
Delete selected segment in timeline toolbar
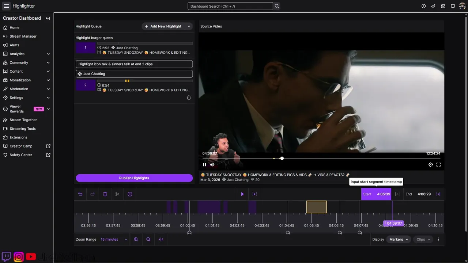105,194
